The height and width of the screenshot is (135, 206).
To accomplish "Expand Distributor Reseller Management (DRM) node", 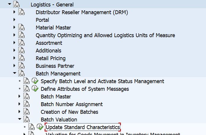I will [x=14, y=12].
